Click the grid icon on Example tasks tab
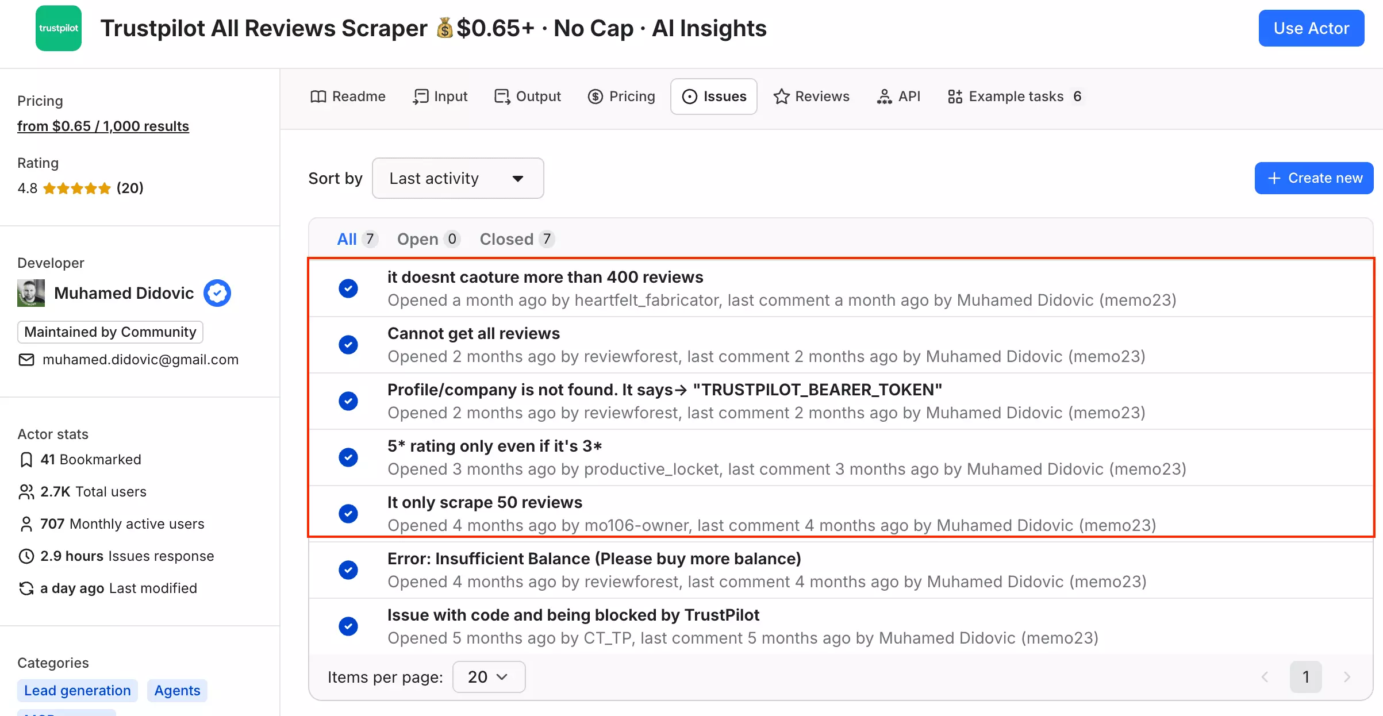The image size is (1383, 716). pyautogui.click(x=955, y=97)
